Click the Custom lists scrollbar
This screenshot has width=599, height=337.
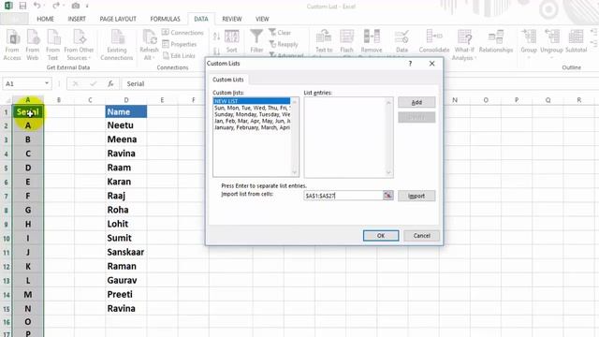(295, 138)
